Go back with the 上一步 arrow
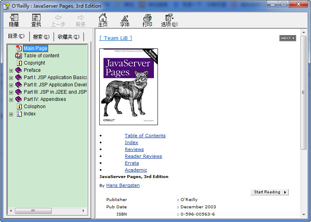 pos(58,20)
